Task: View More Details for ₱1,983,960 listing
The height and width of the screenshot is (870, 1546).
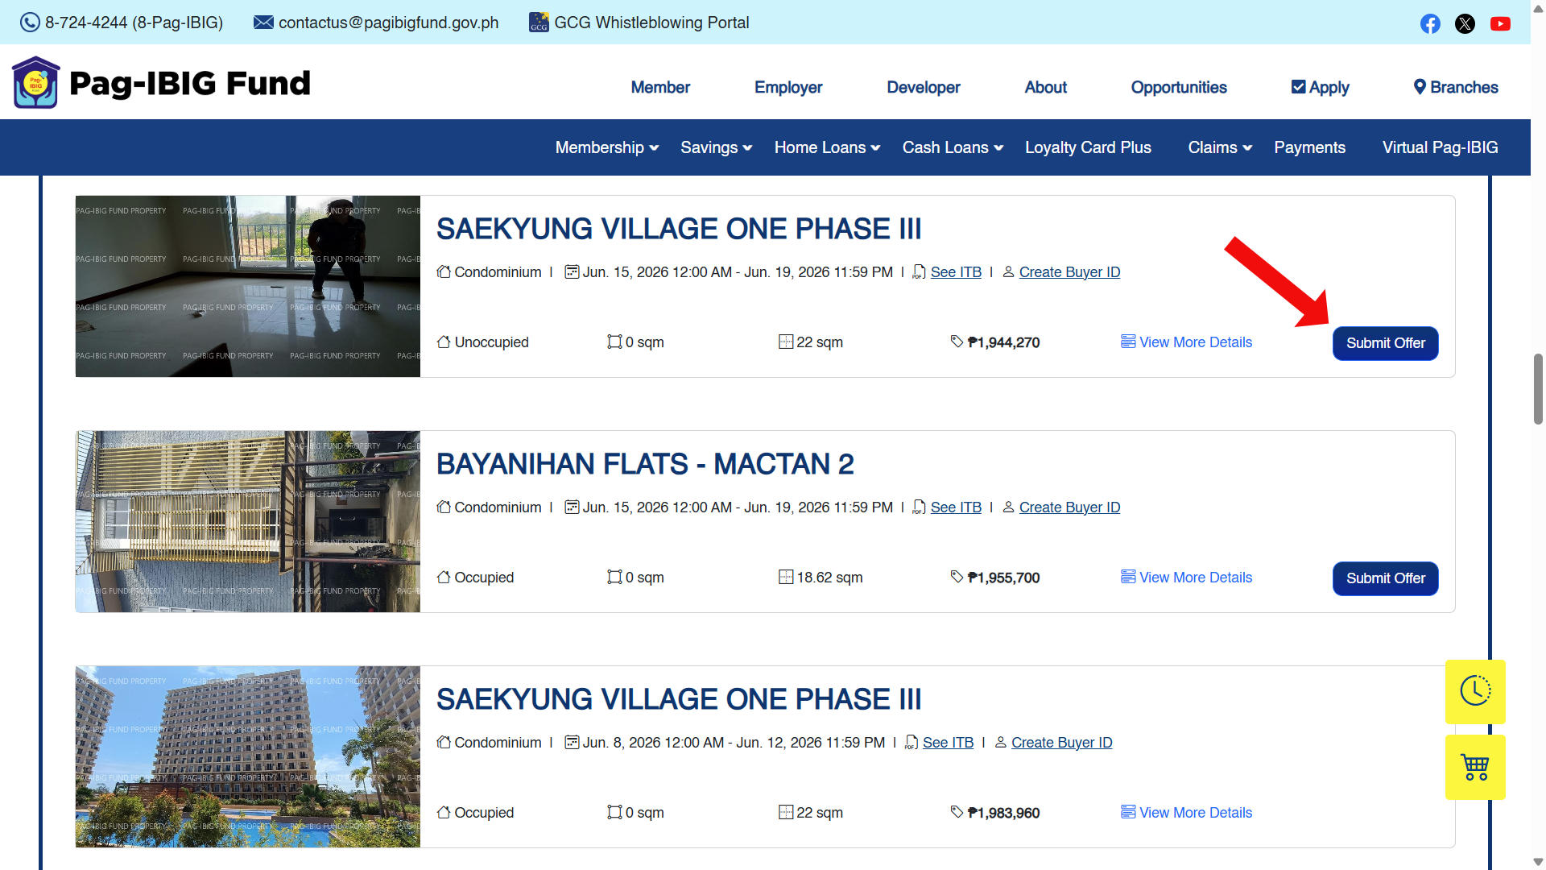Action: (1186, 813)
